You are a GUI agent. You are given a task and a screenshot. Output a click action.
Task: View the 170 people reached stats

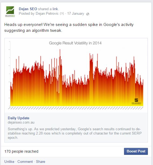[21, 151]
